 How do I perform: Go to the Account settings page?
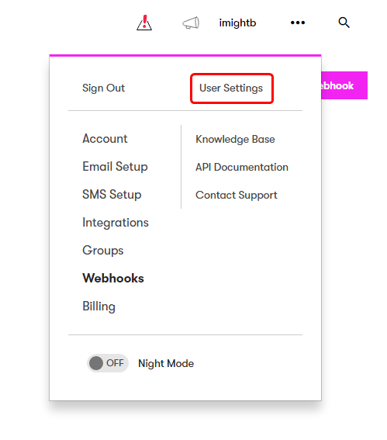point(105,139)
